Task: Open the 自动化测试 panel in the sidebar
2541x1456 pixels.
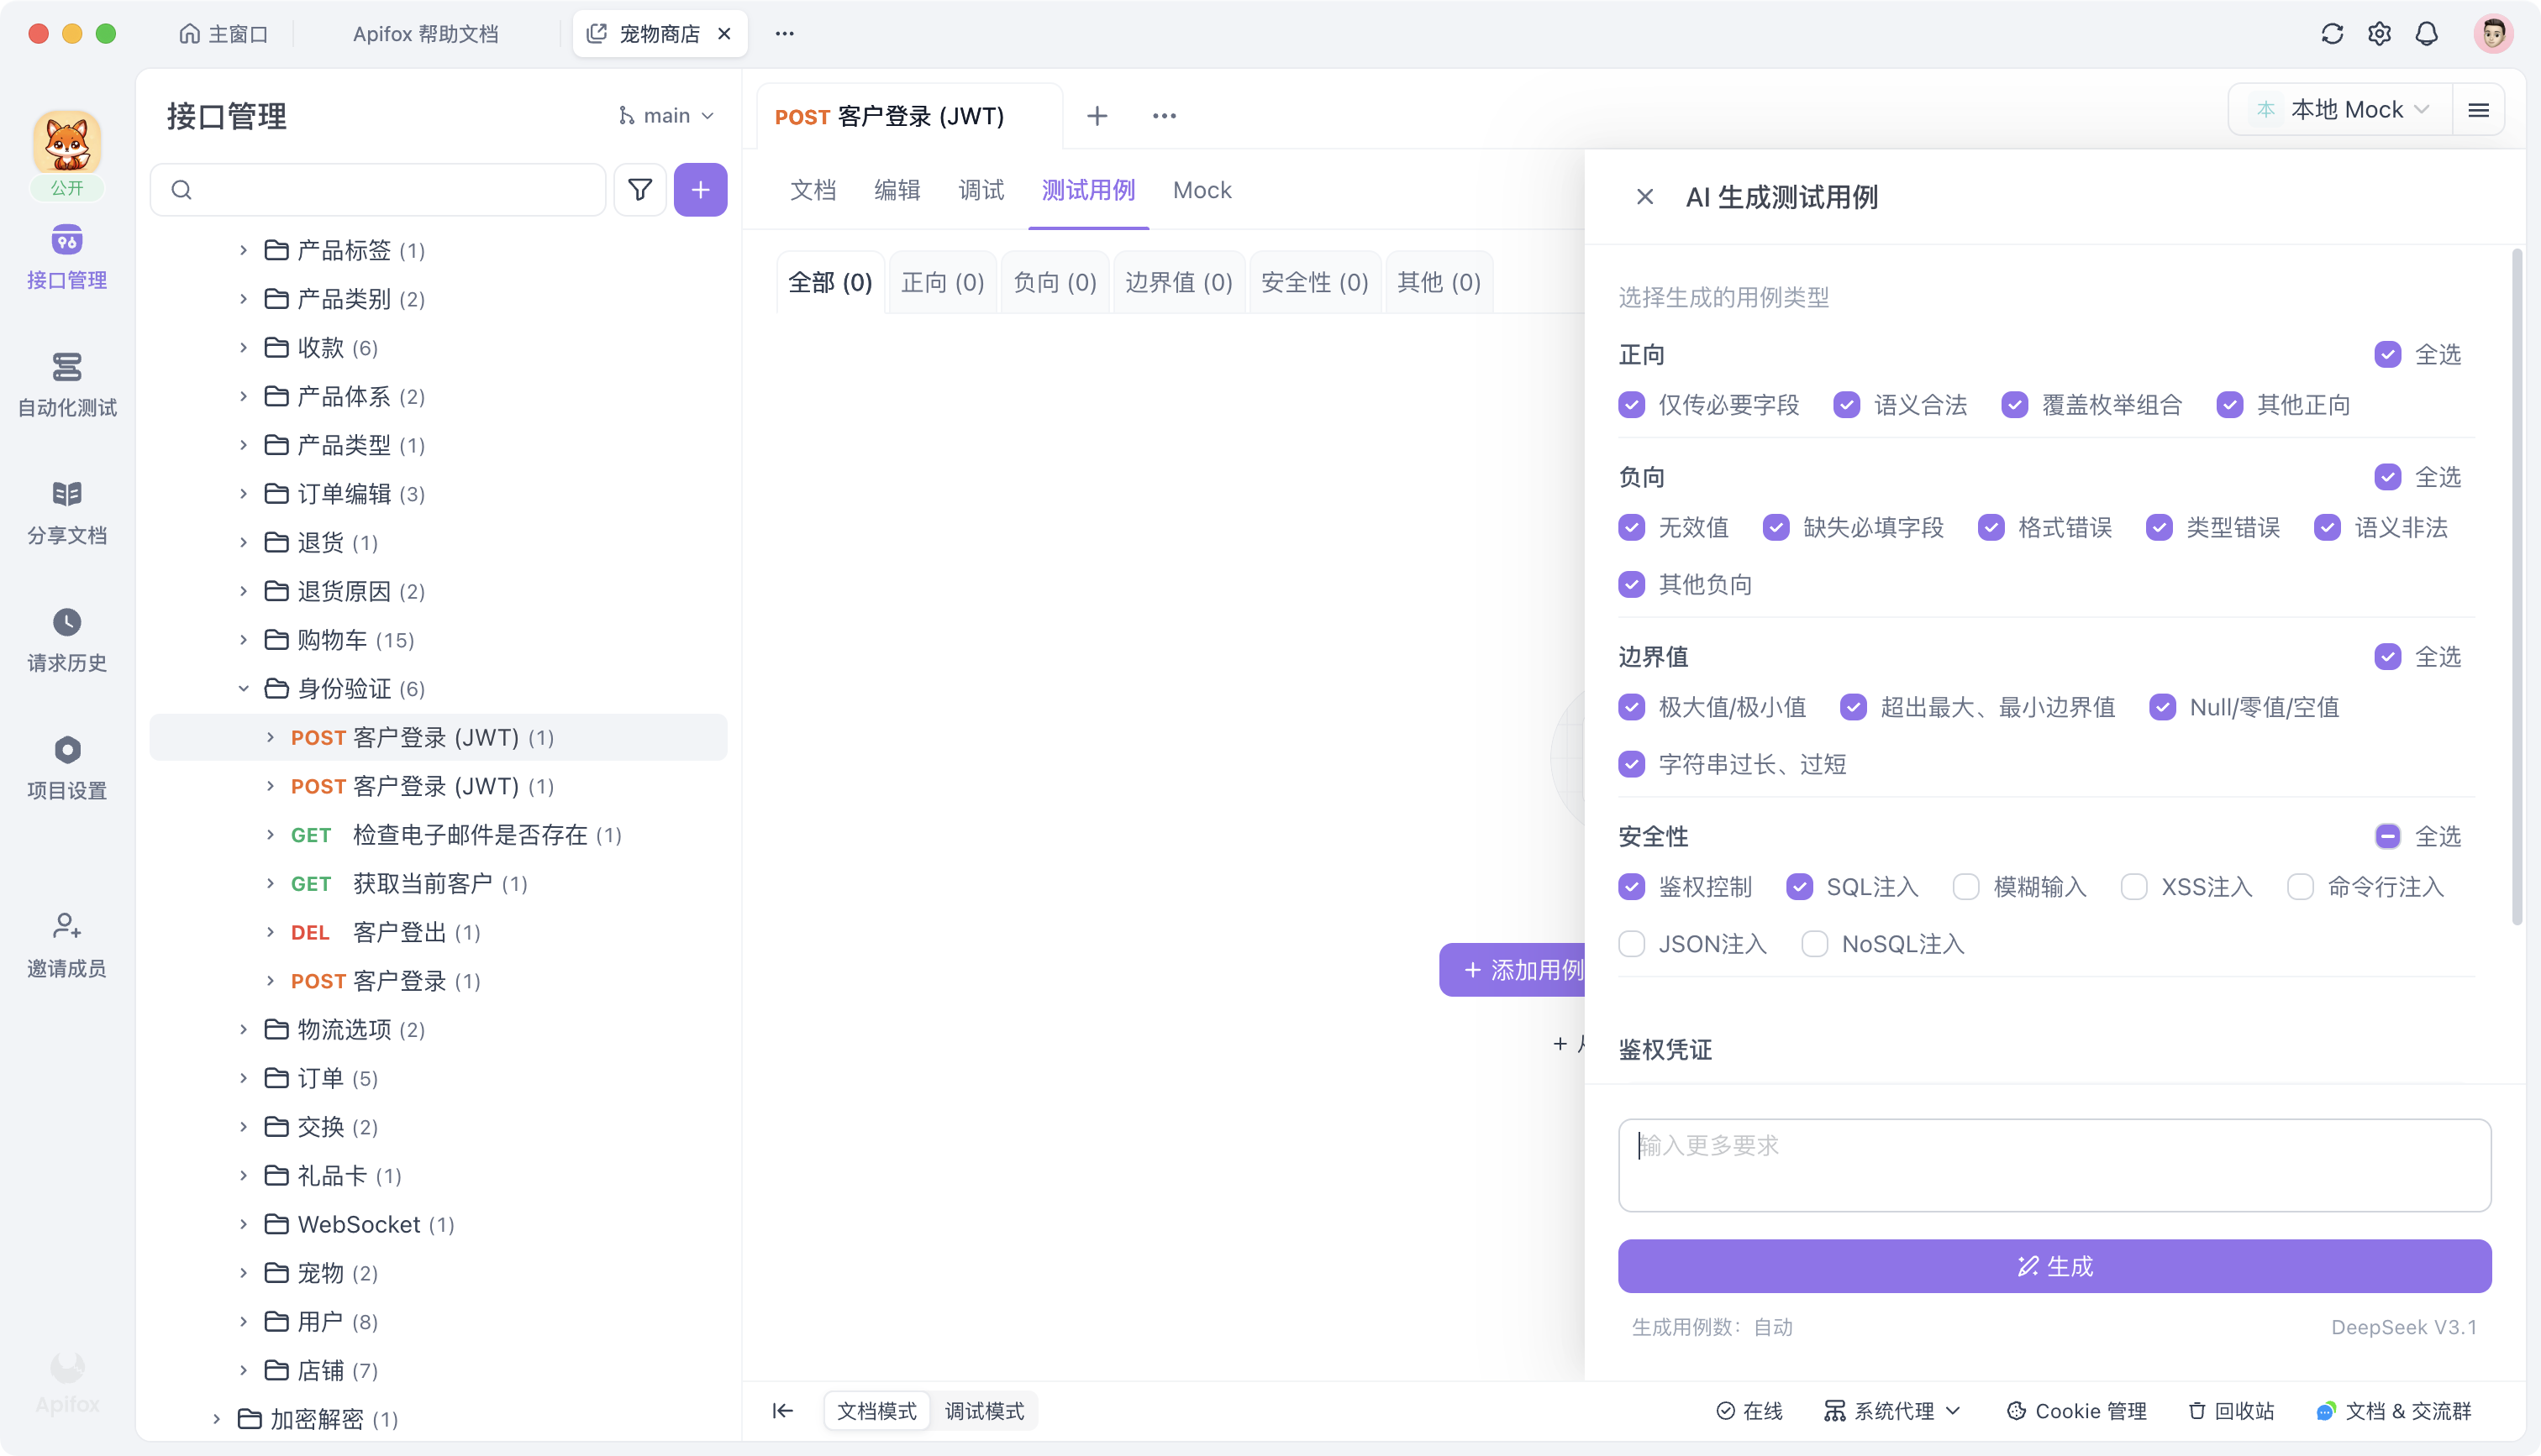Action: pyautogui.click(x=66, y=385)
